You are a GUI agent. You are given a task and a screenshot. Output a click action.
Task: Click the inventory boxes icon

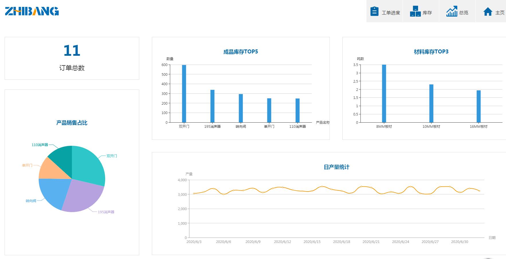tap(415, 11)
